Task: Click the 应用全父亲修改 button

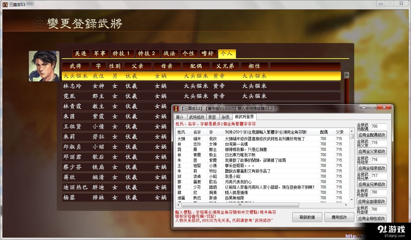Action: point(372,151)
